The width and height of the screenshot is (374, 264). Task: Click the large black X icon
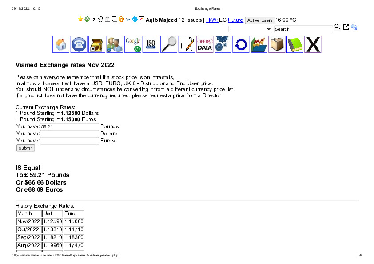[313, 44]
